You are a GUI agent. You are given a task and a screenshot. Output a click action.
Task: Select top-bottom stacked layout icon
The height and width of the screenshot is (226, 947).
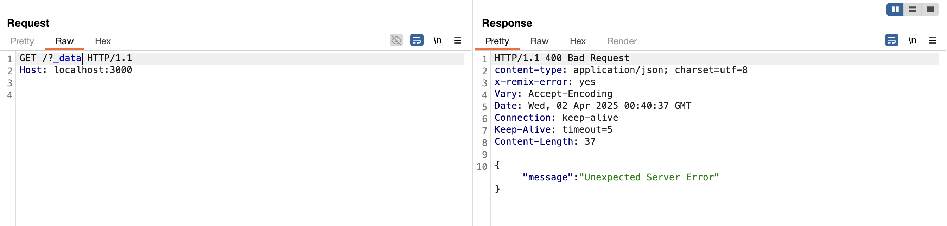(x=913, y=9)
